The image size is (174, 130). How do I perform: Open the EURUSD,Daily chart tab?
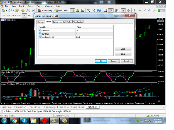[50, 107]
